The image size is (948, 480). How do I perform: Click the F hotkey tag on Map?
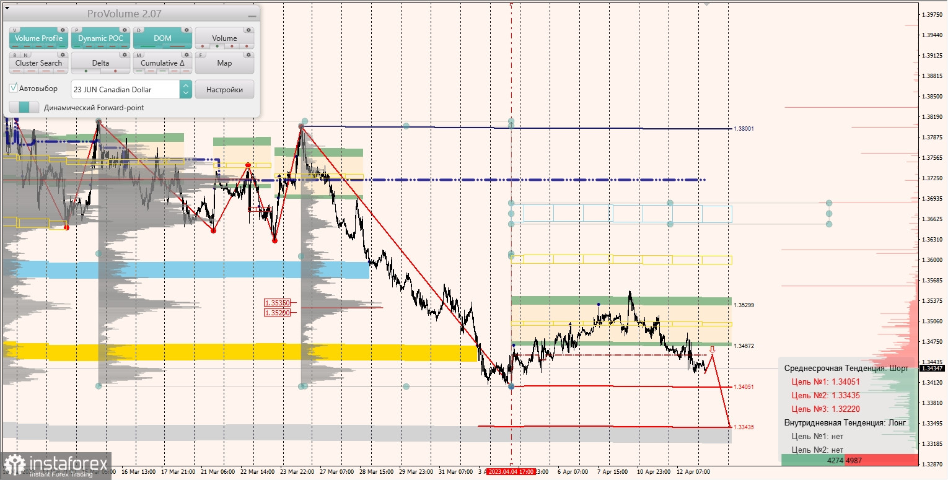coord(201,55)
